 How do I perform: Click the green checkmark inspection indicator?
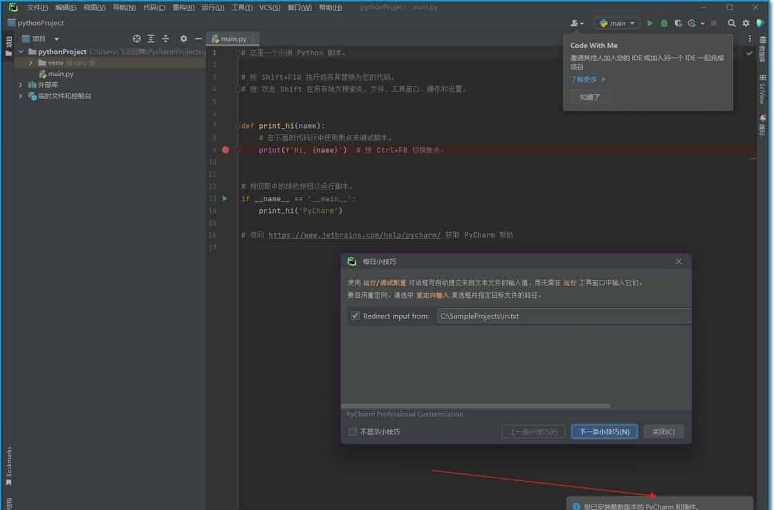749,53
